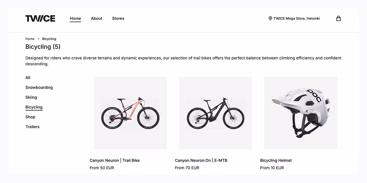Click the Home breadcrumb link
The image size is (367, 183).
click(x=30, y=39)
